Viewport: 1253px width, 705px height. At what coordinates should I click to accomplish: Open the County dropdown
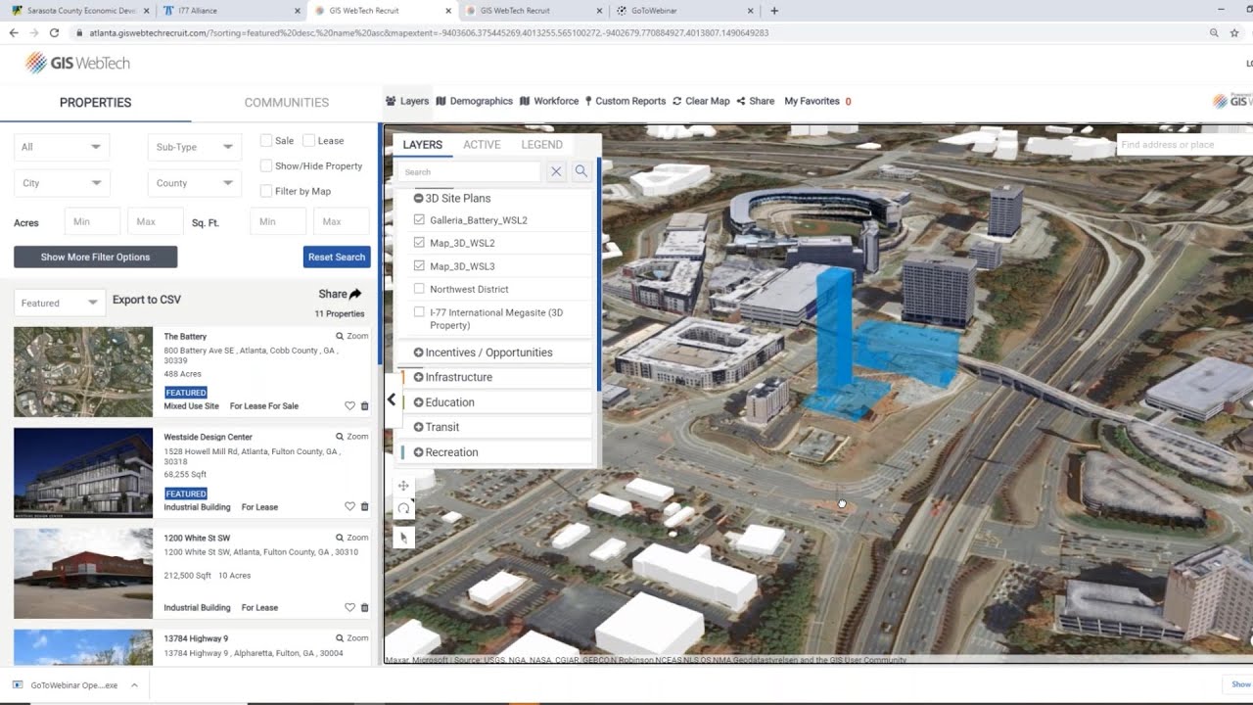point(195,183)
